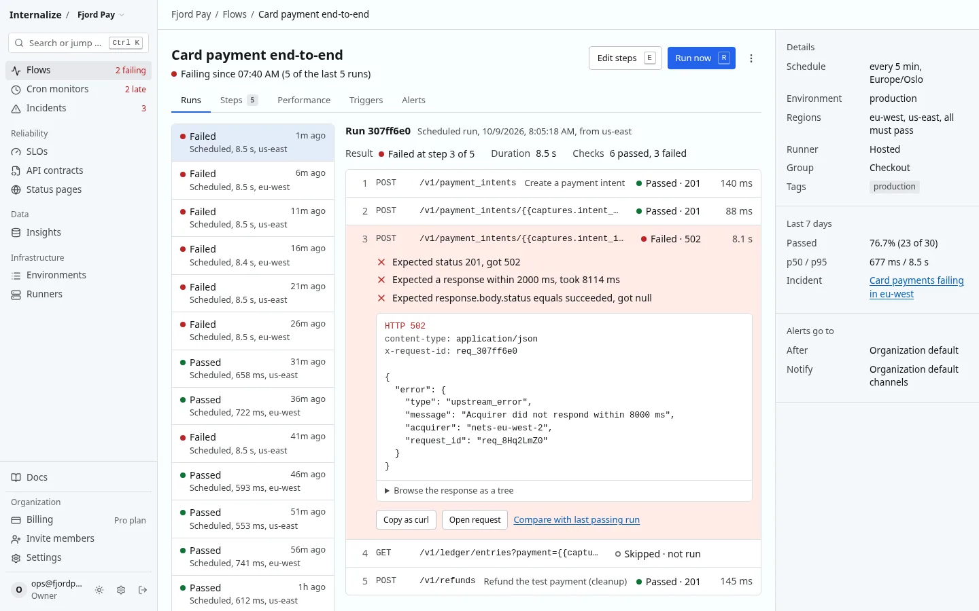This screenshot has height=611, width=979.
Task: Open the Performance tab
Action: 304,100
